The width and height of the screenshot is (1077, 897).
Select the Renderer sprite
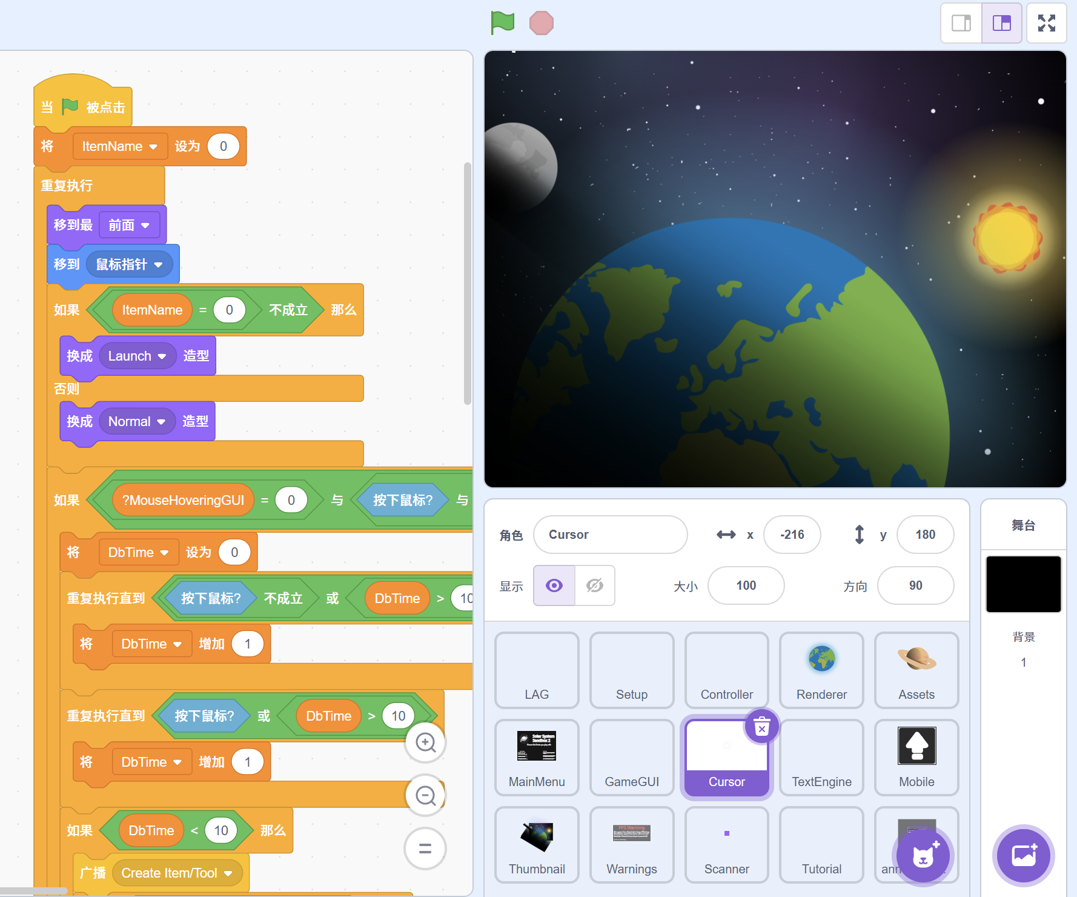tap(821, 670)
